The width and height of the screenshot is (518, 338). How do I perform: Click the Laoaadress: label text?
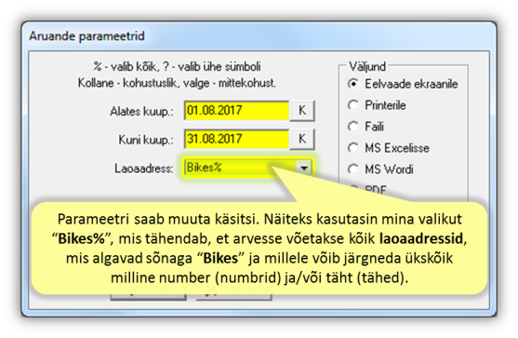pos(144,169)
